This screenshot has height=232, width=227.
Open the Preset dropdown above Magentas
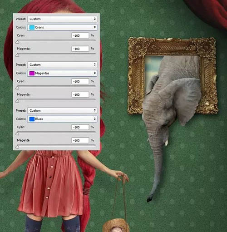(x=62, y=64)
